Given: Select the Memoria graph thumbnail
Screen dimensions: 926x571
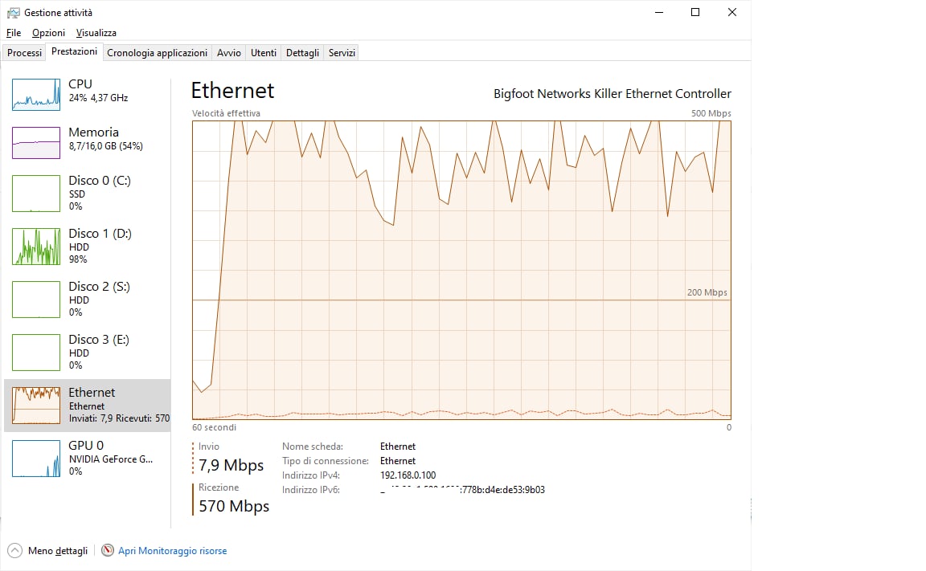Looking at the screenshot, I should click(x=36, y=143).
